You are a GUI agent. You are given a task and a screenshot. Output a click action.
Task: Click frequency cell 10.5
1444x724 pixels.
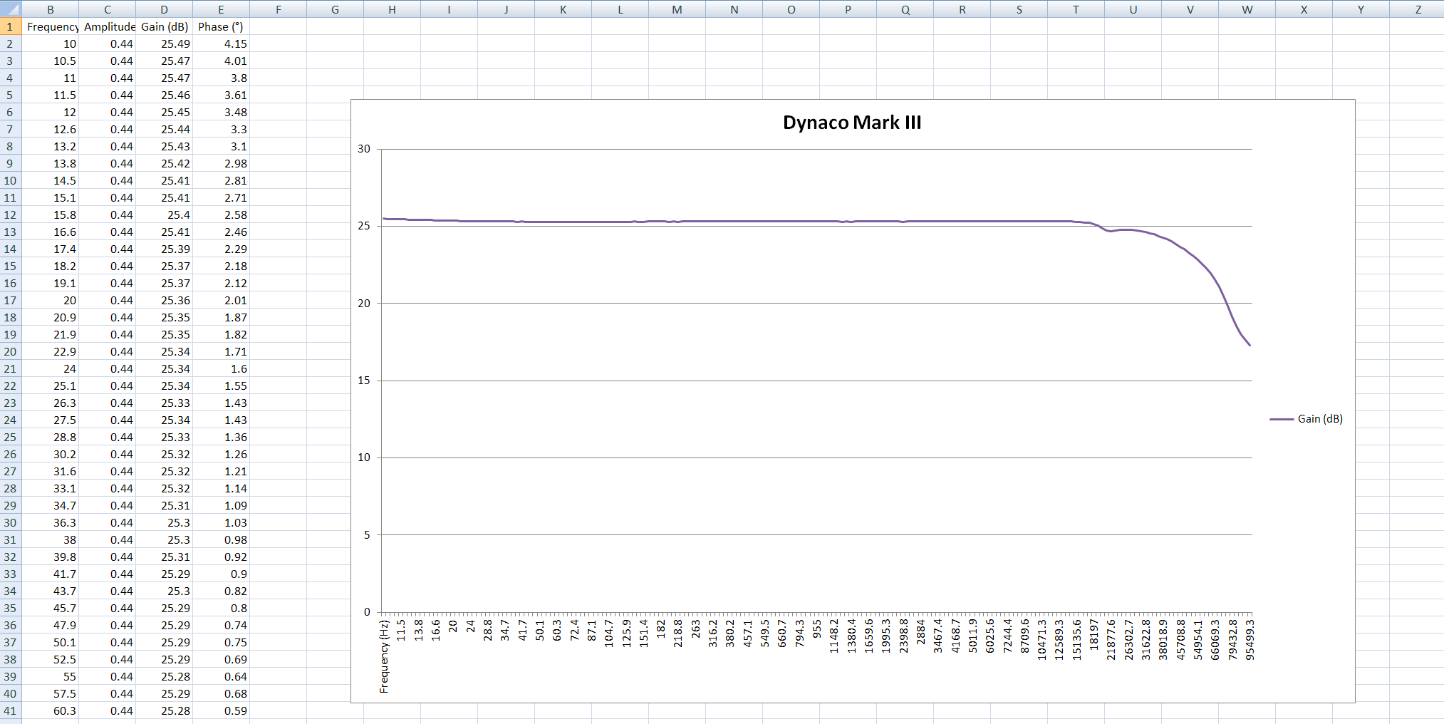click(x=51, y=61)
